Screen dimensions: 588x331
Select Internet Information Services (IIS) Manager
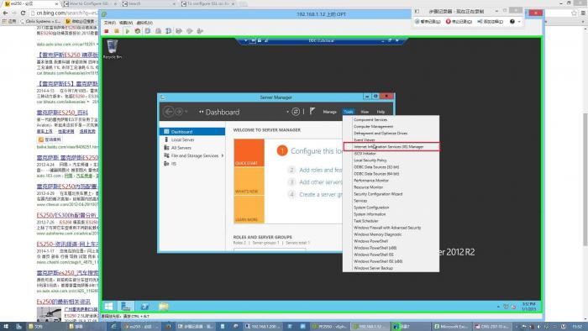[391, 146]
